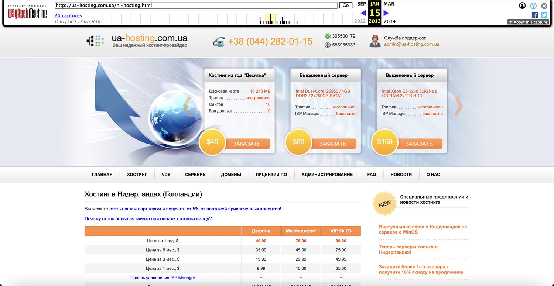The height and width of the screenshot is (286, 554).
Task: Open the 24 captures link
Action: pos(68,15)
